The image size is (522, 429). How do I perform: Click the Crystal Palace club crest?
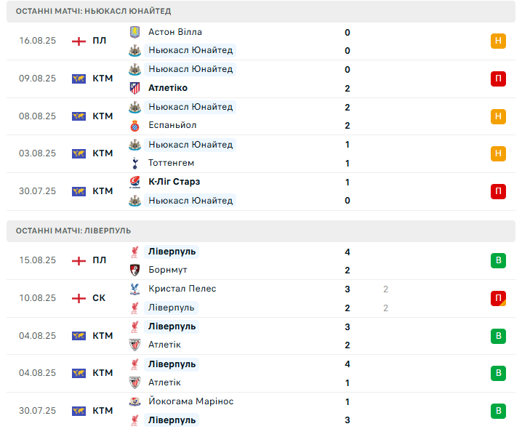tap(134, 289)
